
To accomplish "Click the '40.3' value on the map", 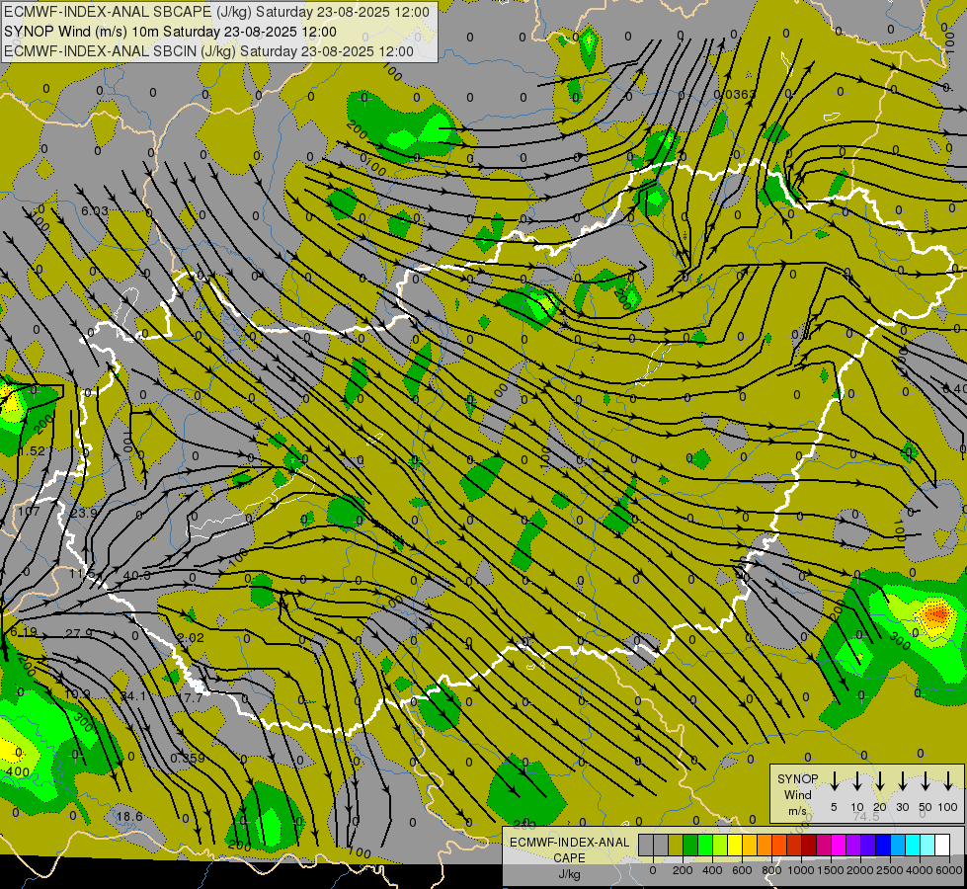I will [x=137, y=575].
